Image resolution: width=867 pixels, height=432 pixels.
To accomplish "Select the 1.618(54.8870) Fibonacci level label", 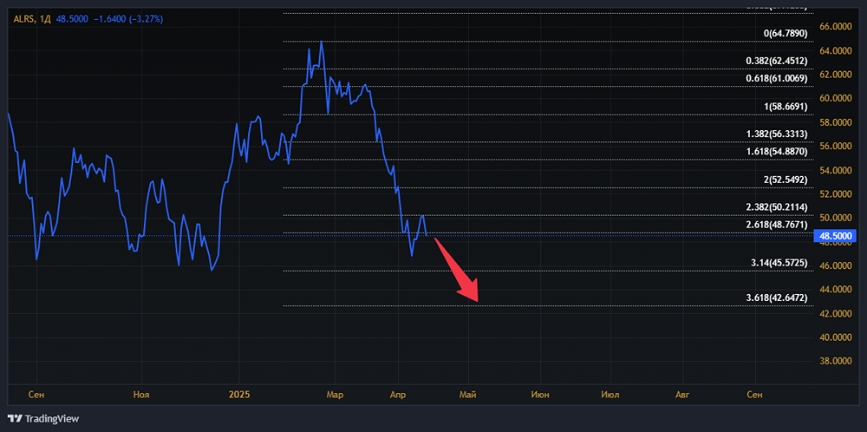I will 777,151.
